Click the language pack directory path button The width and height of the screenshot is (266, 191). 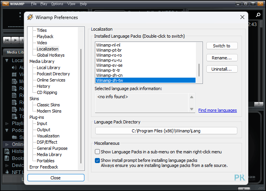166,131
